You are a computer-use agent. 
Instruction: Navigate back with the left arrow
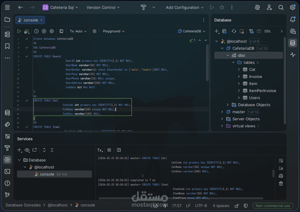21,7
